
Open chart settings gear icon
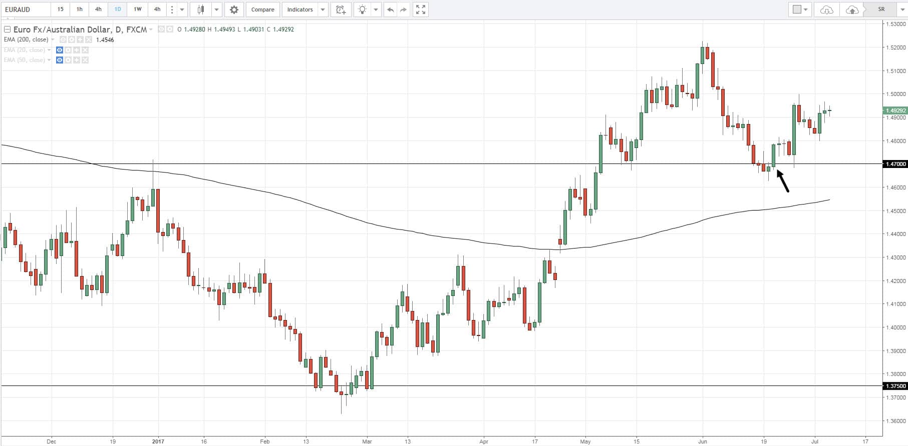(x=234, y=9)
